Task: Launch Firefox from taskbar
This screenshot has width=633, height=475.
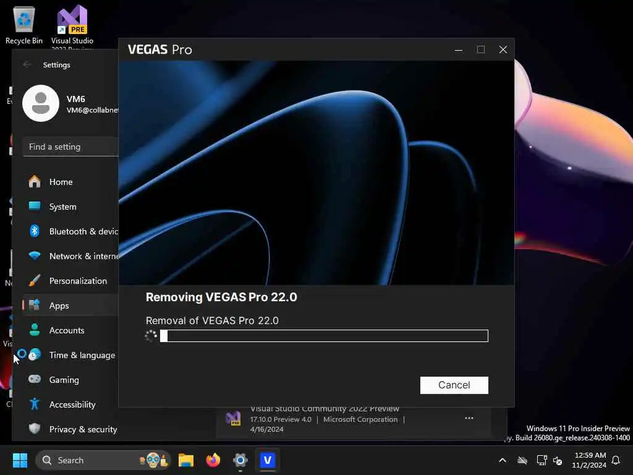Action: pos(213,460)
